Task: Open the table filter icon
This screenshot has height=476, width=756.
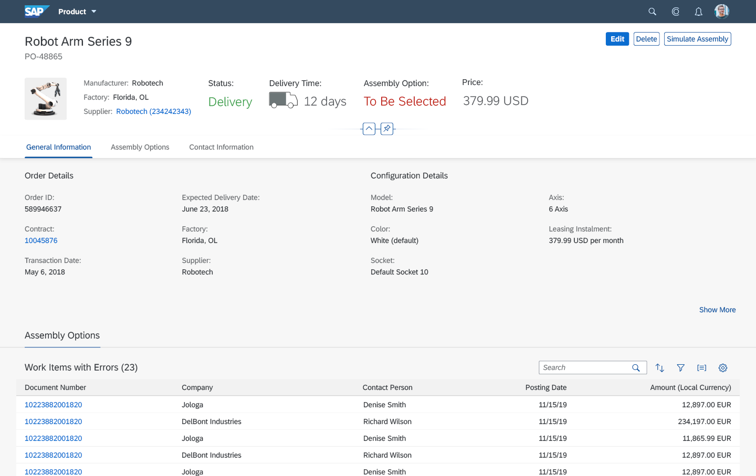Action: point(681,368)
